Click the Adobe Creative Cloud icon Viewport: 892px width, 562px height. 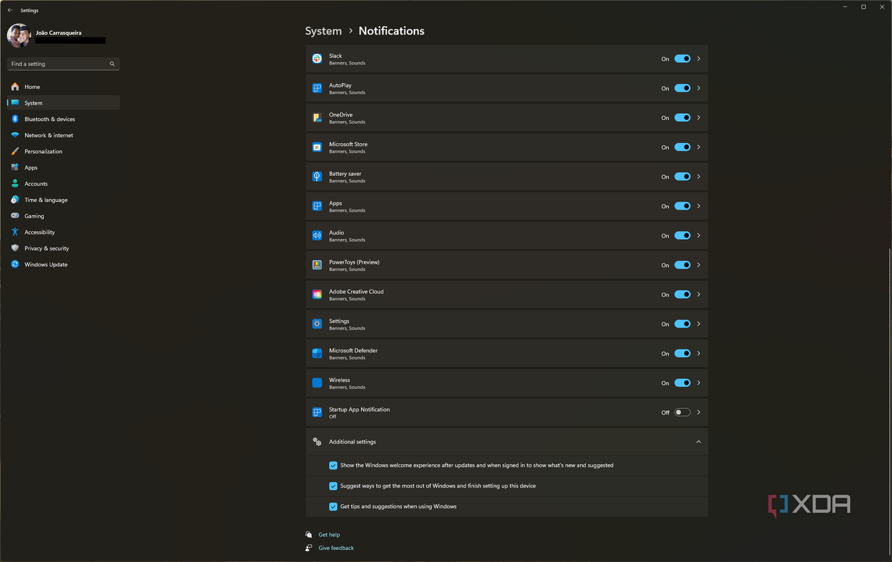[x=317, y=294]
